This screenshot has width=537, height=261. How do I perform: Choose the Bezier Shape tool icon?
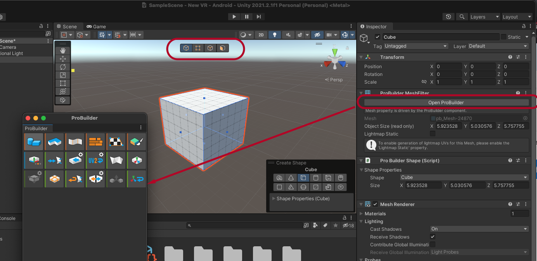pos(75,141)
